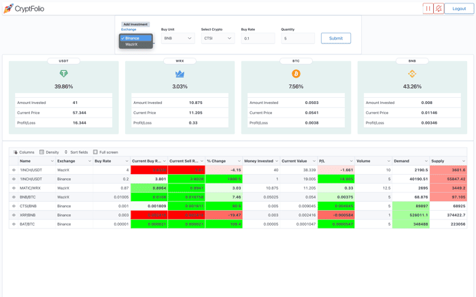Screen dimensions: 476x297
Task: Click the Logout button
Action: 459,8
